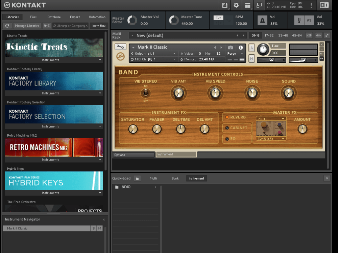This screenshot has width=338, height=253.
Task: Expand Factory Selection Instruments dropdown arrow
Action: click(x=100, y=126)
